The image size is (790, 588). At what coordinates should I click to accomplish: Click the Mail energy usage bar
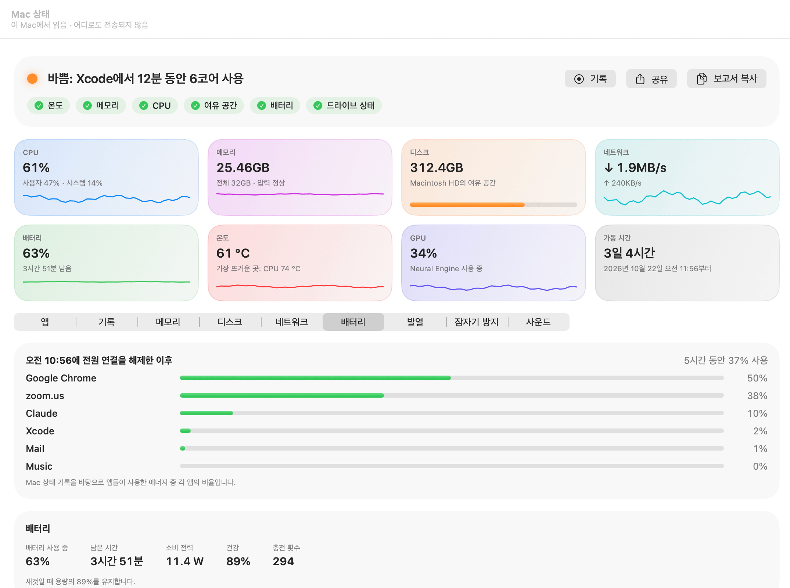452,448
